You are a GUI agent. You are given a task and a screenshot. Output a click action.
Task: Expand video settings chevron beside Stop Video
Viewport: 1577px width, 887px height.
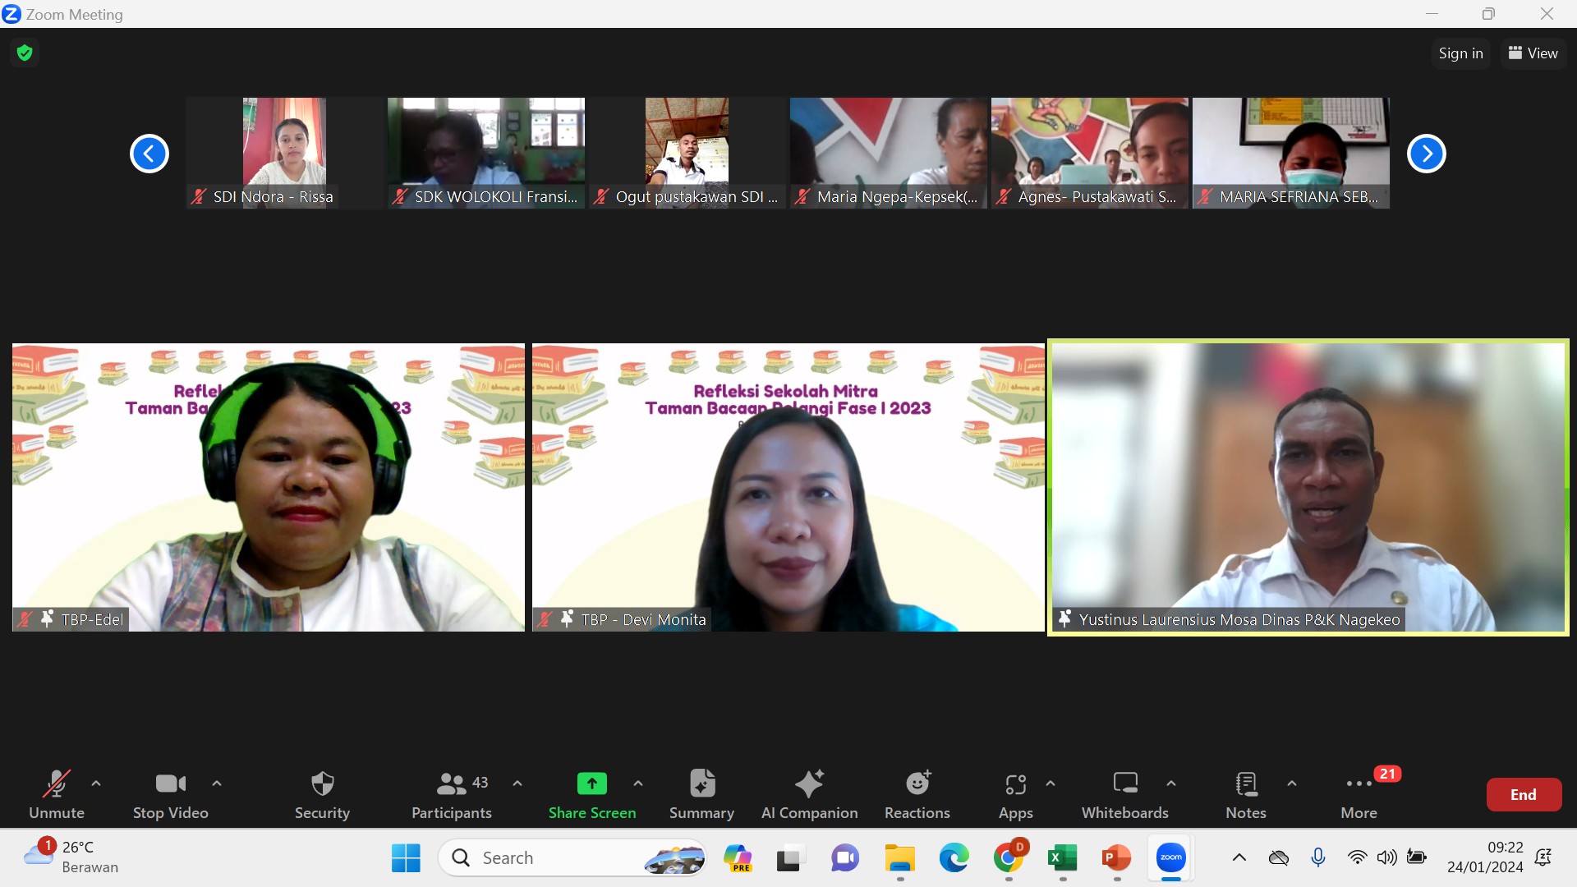[217, 784]
